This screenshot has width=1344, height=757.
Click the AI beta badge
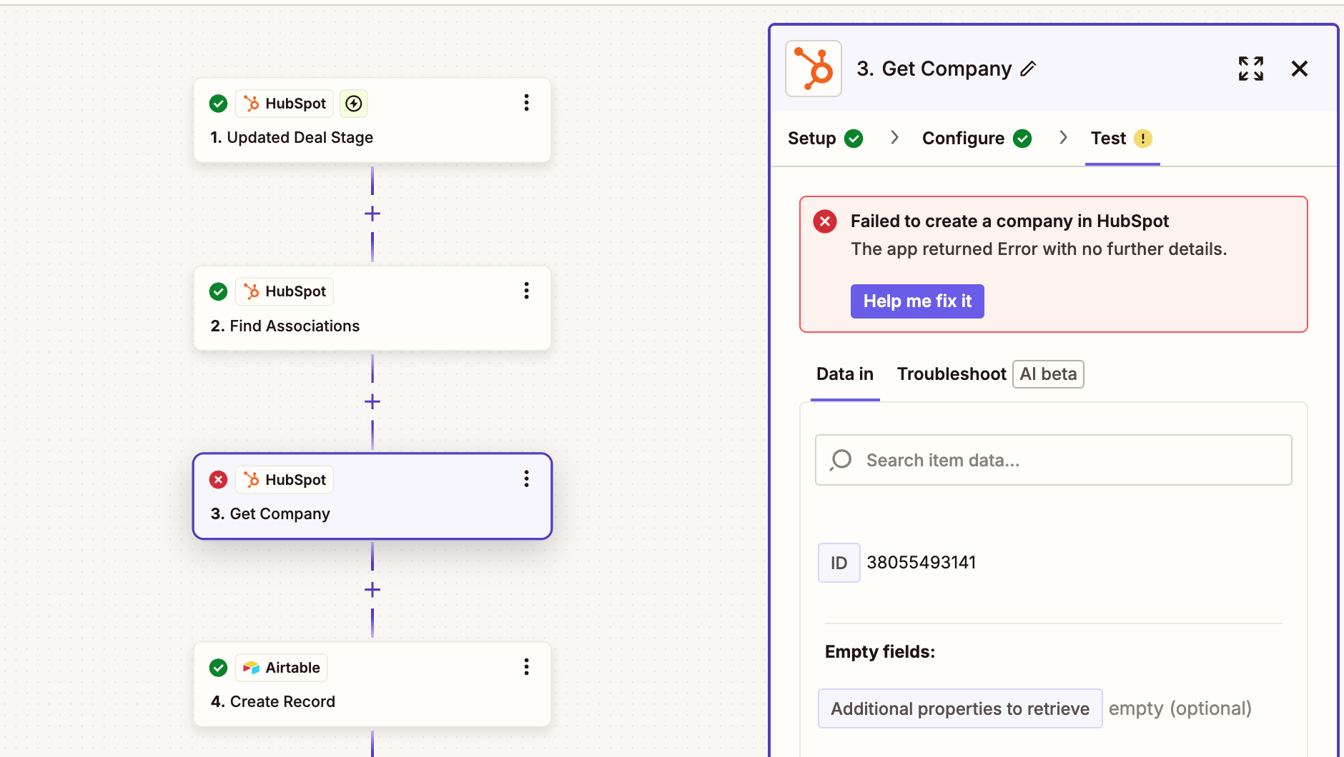(x=1048, y=374)
